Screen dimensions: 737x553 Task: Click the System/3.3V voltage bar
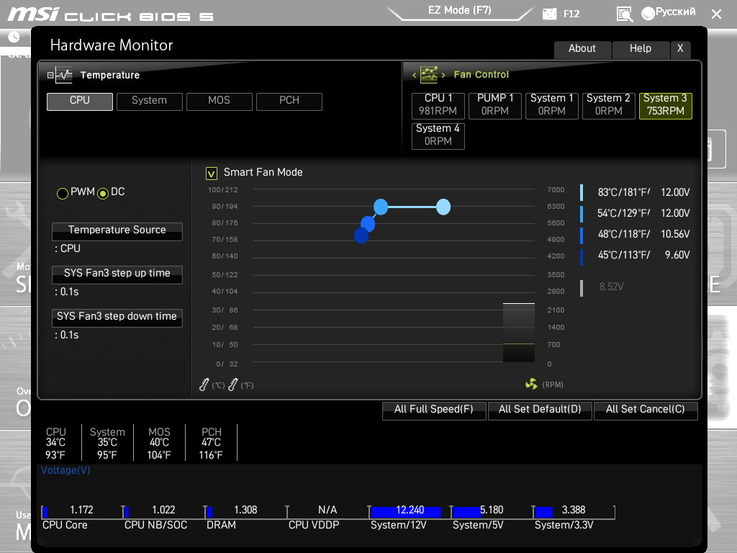(x=544, y=512)
